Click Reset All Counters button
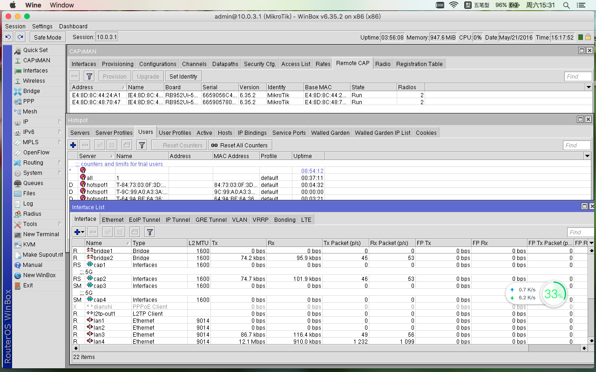Image resolution: width=596 pixels, height=372 pixels. [x=240, y=145]
